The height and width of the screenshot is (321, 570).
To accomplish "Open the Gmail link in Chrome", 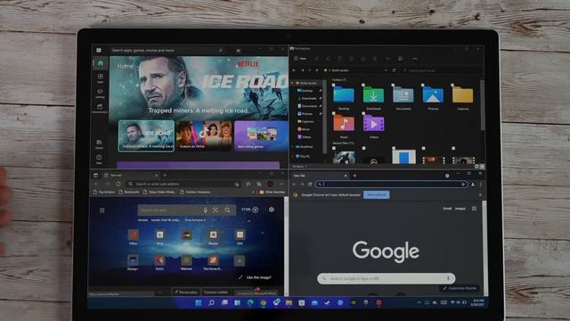I will click(447, 209).
